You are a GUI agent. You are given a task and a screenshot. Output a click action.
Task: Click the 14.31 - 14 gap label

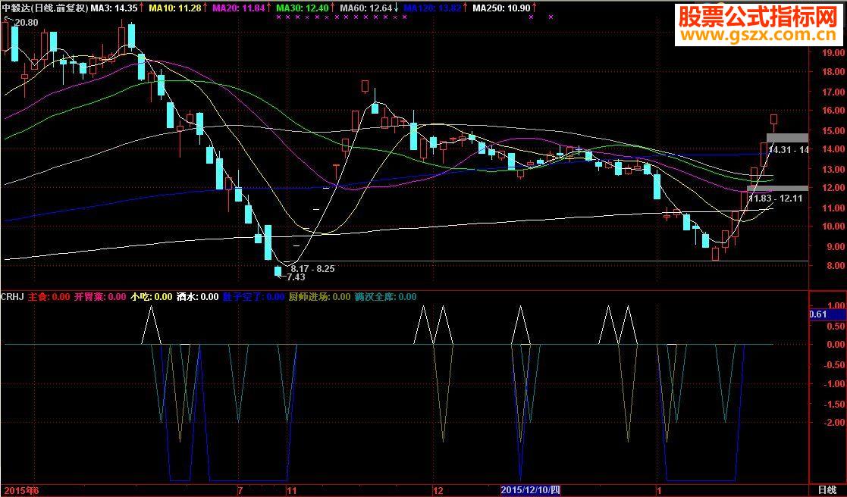(x=788, y=150)
